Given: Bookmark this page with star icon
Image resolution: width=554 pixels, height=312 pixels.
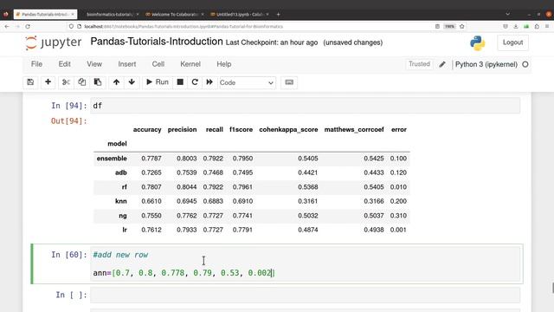Looking at the screenshot, I should [x=461, y=27].
